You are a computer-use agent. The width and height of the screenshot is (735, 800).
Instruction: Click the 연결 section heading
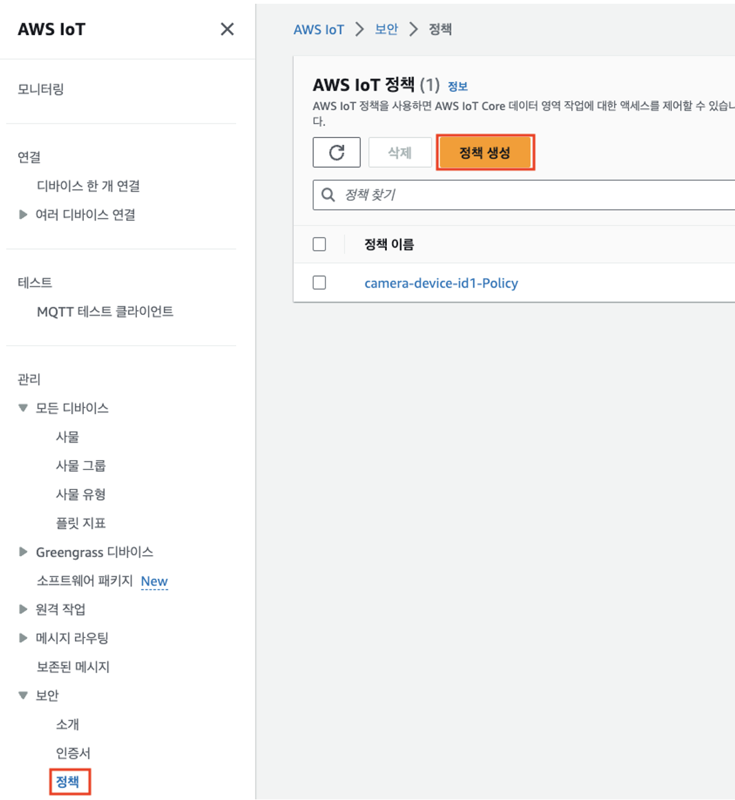pos(29,157)
